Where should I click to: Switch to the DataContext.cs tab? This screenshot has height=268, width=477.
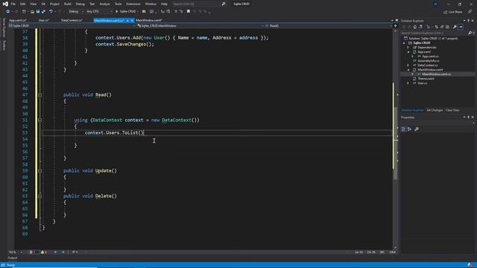coord(72,20)
